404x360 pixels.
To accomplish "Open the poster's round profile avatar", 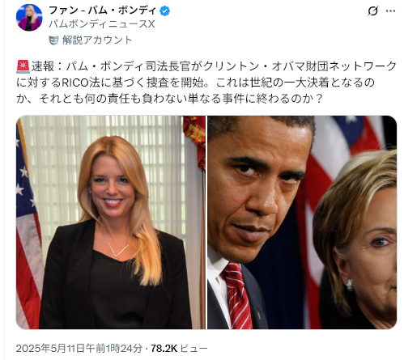I will click(29, 18).
